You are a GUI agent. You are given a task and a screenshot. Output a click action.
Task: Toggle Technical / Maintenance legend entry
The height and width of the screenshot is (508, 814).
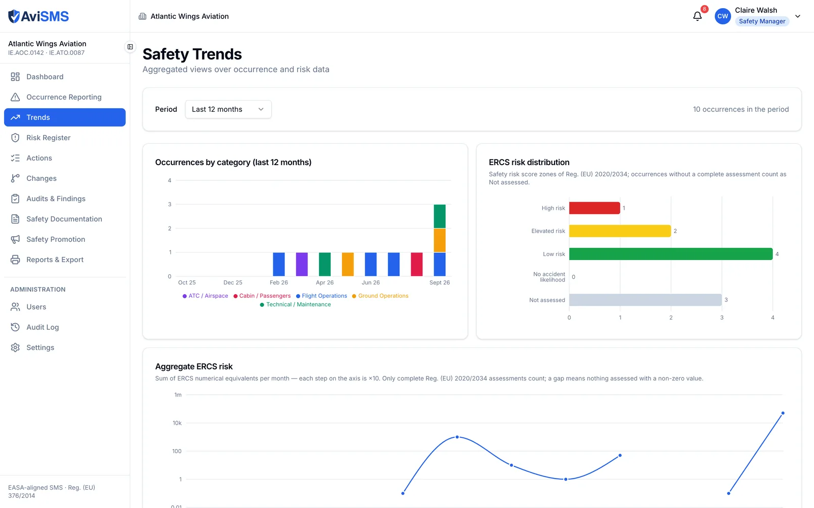click(x=295, y=304)
